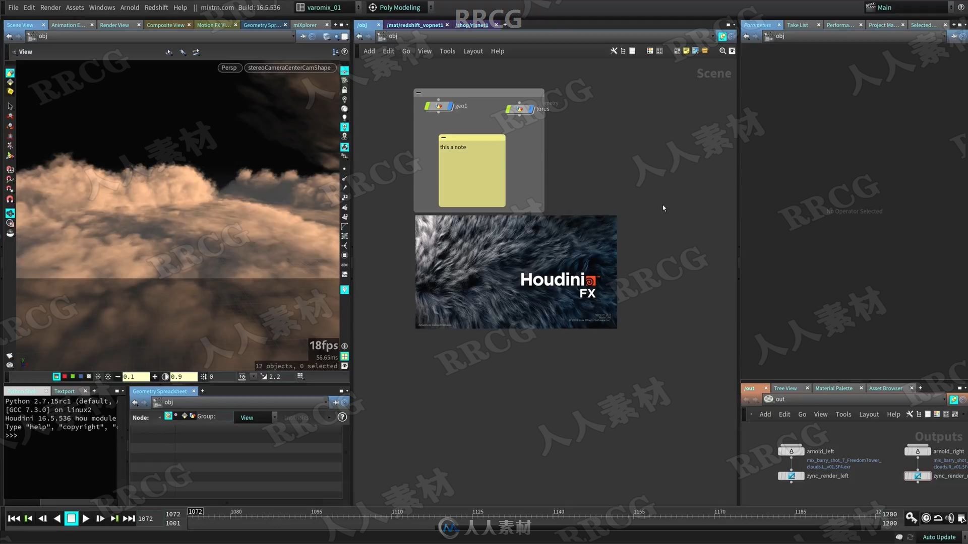Open the Persp viewport menu

click(229, 67)
